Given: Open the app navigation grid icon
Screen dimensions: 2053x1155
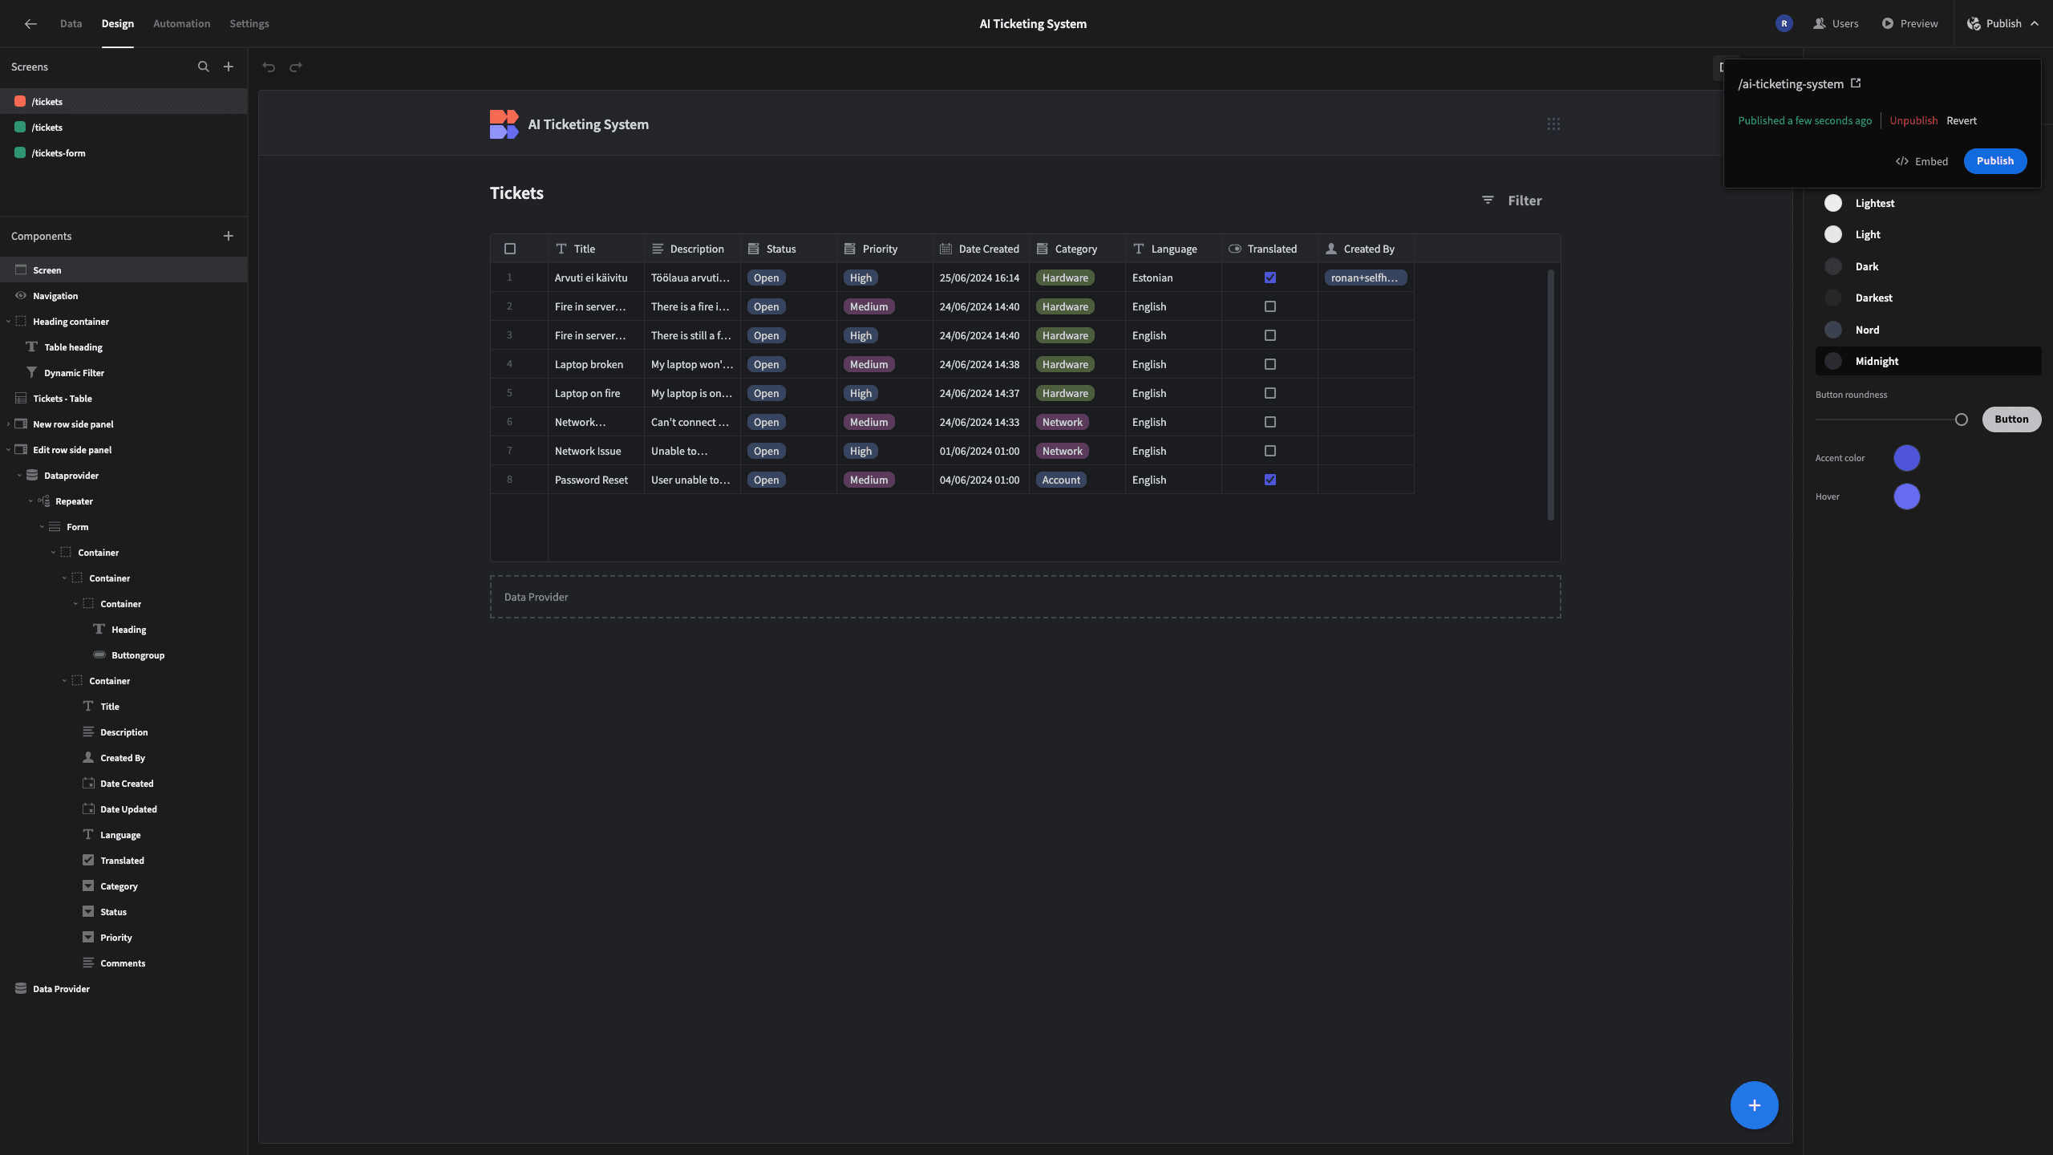Looking at the screenshot, I should pos(1553,124).
